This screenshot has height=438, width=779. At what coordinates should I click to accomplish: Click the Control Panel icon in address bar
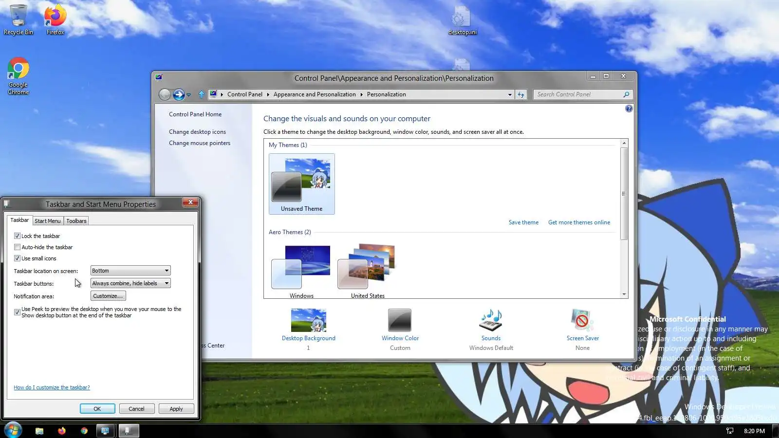pyautogui.click(x=213, y=94)
